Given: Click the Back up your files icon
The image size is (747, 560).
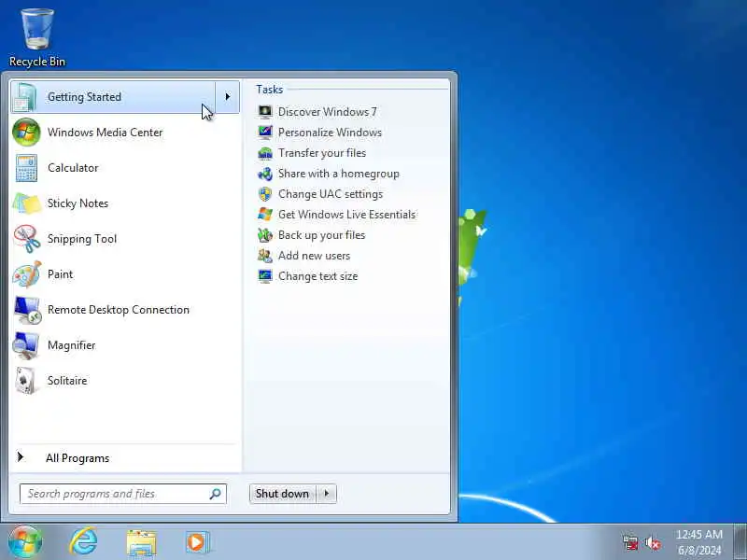Looking at the screenshot, I should click(265, 235).
